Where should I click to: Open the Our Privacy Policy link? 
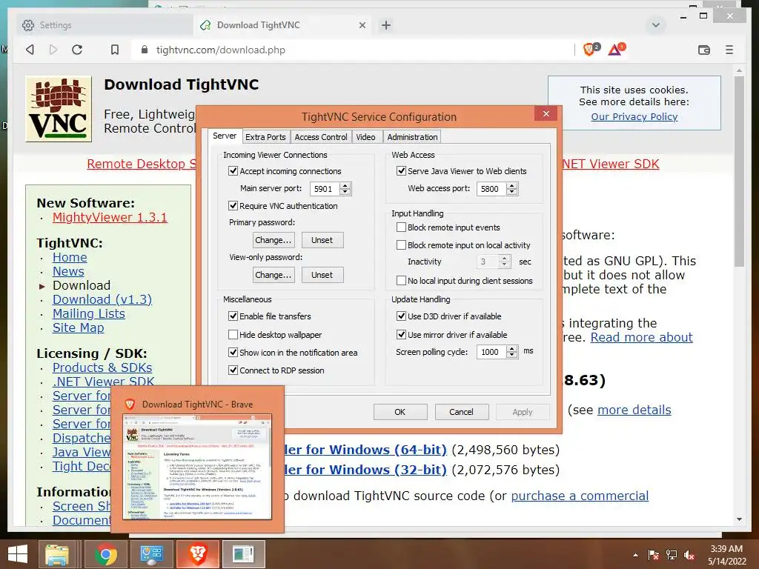tap(634, 116)
